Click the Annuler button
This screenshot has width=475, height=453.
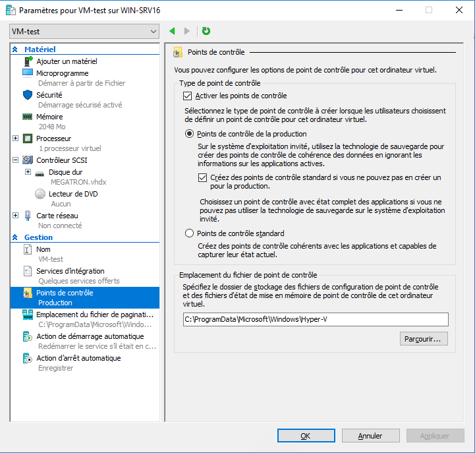[370, 436]
